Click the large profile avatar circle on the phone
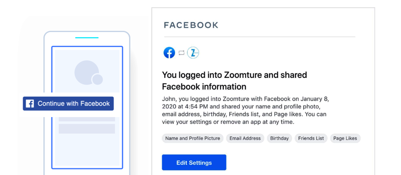The width and height of the screenshot is (401, 175). (x=87, y=72)
